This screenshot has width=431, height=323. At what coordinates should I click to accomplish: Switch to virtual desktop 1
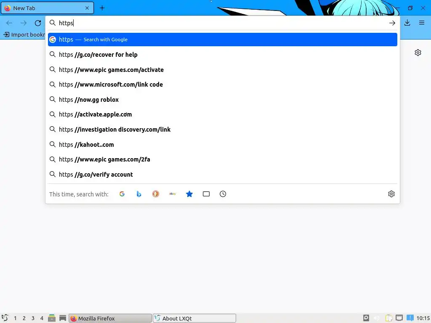[15, 318]
